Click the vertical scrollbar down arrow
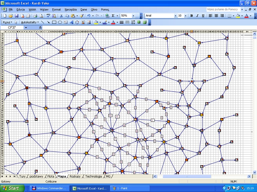This screenshot has height=192, width=257. click(254, 172)
